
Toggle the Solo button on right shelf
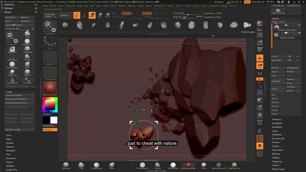pos(260,146)
